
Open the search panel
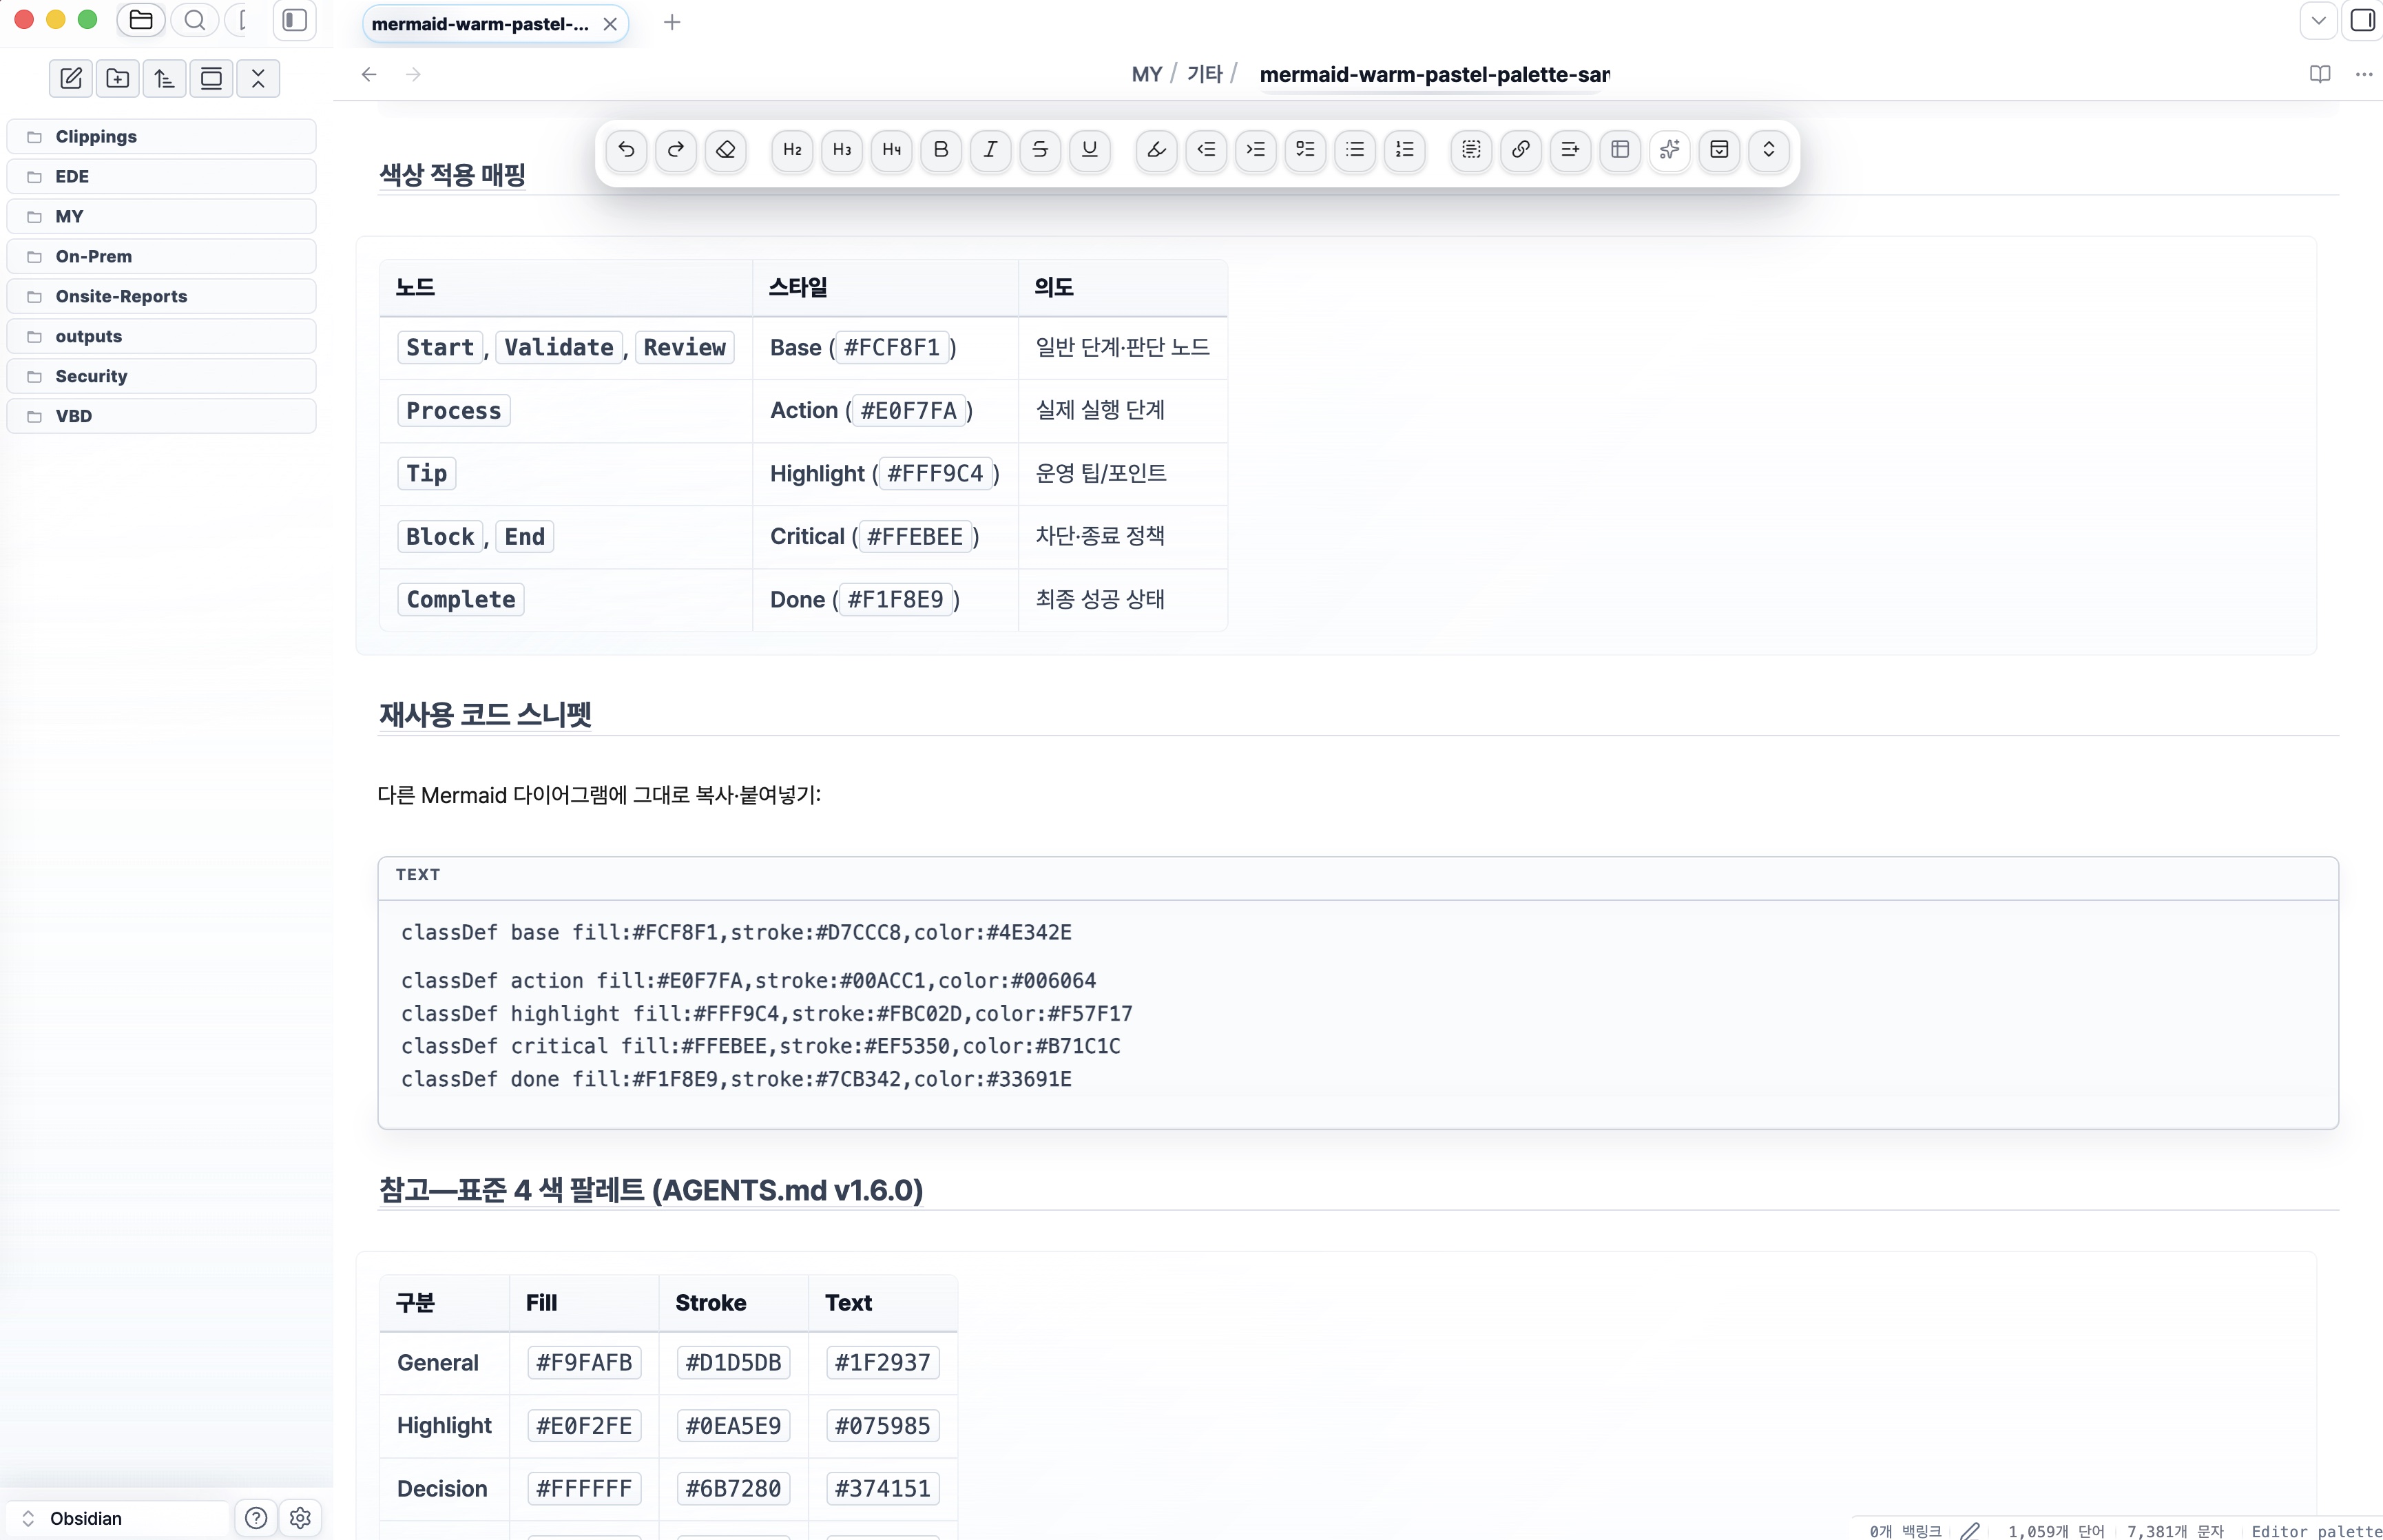(x=195, y=20)
